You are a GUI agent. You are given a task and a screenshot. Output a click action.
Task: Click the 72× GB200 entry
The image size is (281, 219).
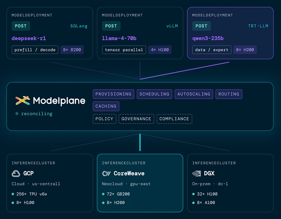[x=118, y=194]
